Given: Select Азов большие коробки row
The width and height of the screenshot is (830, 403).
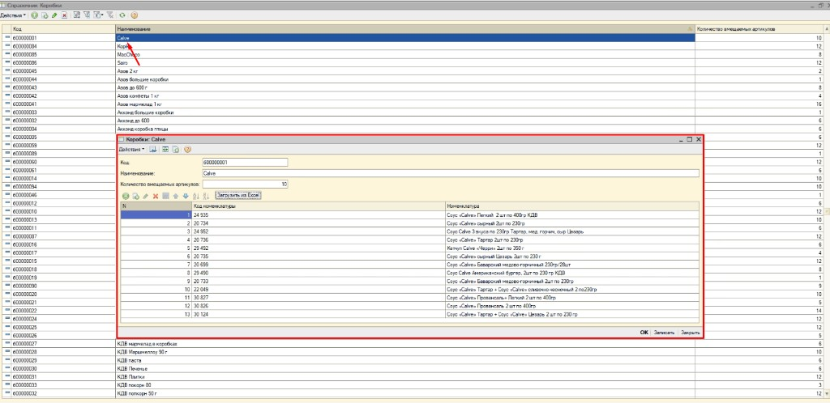Looking at the screenshot, I should pyautogui.click(x=413, y=79).
